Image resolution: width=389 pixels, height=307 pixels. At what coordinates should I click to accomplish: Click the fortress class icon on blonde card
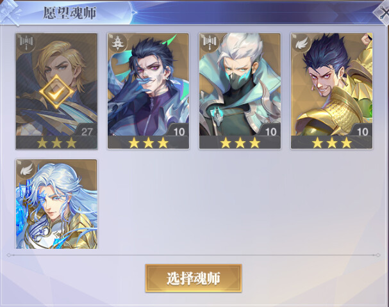(26, 42)
